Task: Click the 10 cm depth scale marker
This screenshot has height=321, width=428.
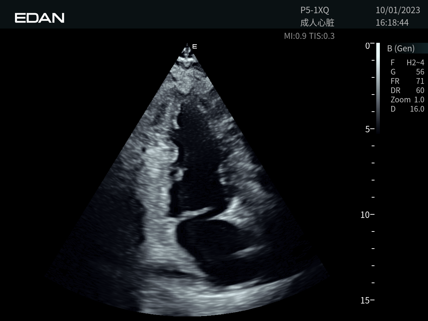Action: pos(365,215)
